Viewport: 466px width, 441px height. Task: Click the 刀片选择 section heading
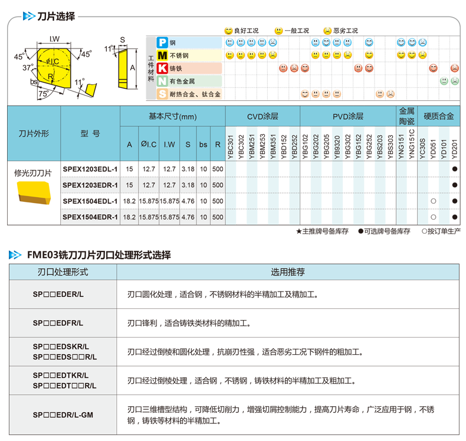click(56, 16)
